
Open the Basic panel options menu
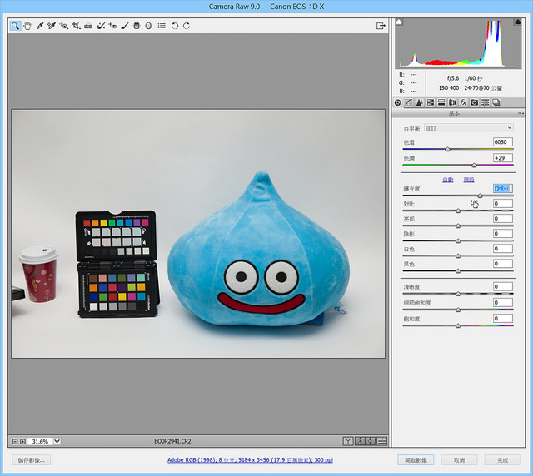point(521,113)
